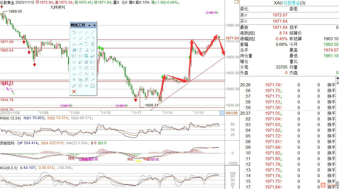Screen dimensions: 339x189
Task: Open the 画线工具 palette dropdown arrow
Action: [x=89, y=26]
